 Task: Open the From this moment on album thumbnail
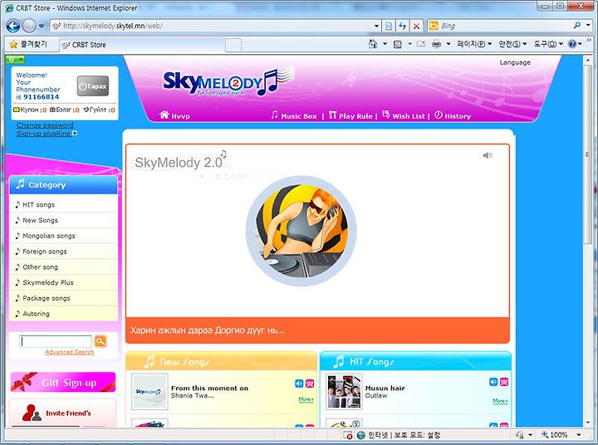click(149, 392)
